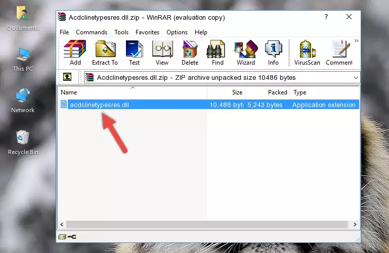Open the Find binoculars tool
Screen dimensions: 389x253
(x=218, y=53)
